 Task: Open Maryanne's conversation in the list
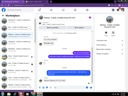pyautogui.click(x=17, y=21)
